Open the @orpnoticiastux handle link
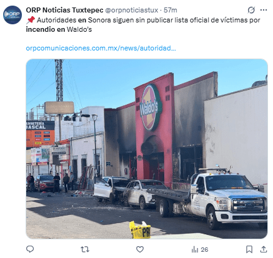273x258 pixels. (x=132, y=10)
